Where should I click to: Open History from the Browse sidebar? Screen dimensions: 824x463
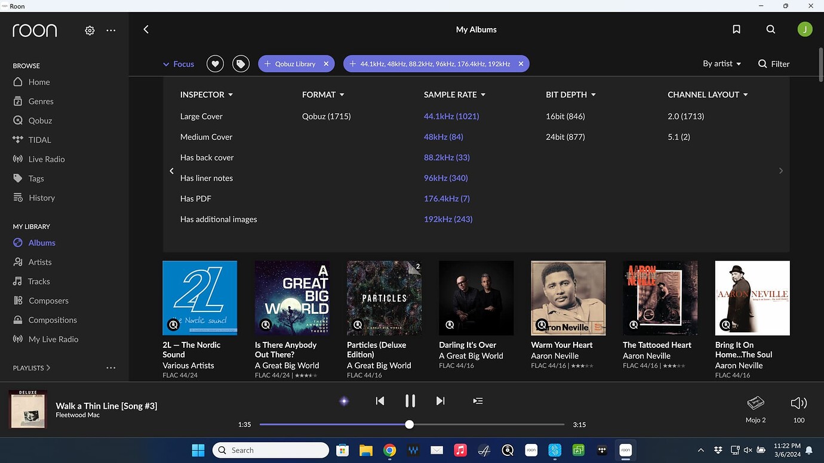click(x=42, y=197)
